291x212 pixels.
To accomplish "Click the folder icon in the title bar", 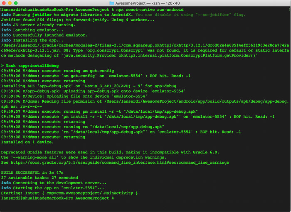I will [x=111, y=3].
